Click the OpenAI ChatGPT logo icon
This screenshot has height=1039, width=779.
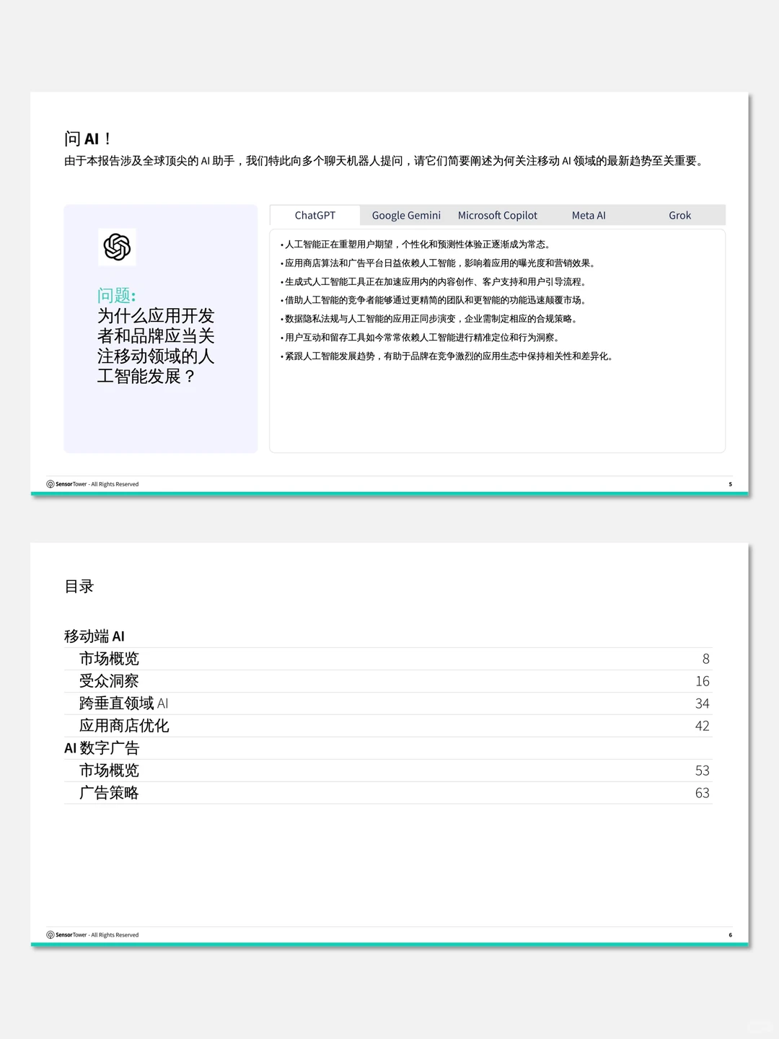(x=116, y=247)
